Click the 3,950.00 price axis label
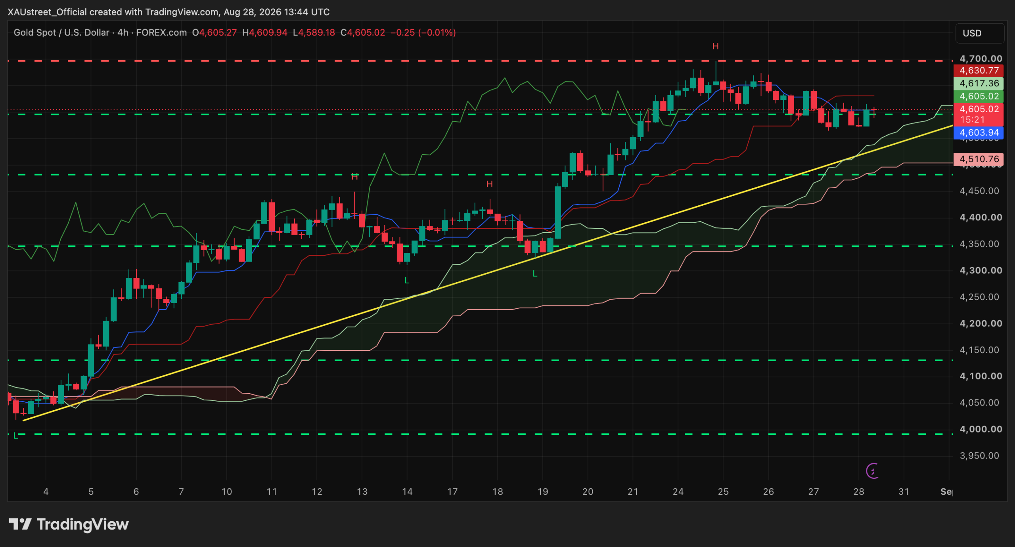The width and height of the screenshot is (1015, 547). [979, 455]
